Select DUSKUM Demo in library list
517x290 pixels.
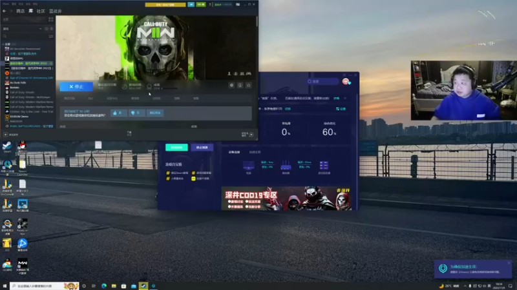pos(19,117)
